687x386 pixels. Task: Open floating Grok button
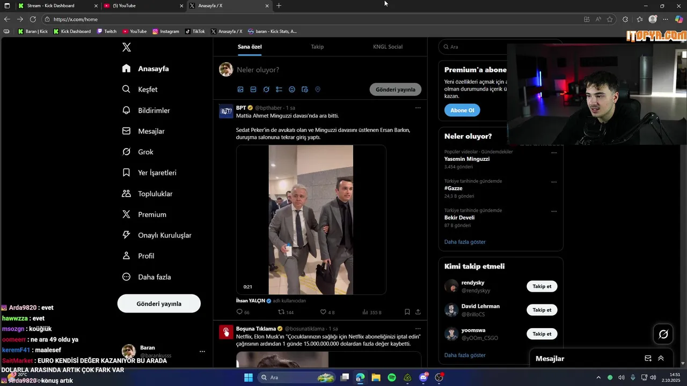663,335
